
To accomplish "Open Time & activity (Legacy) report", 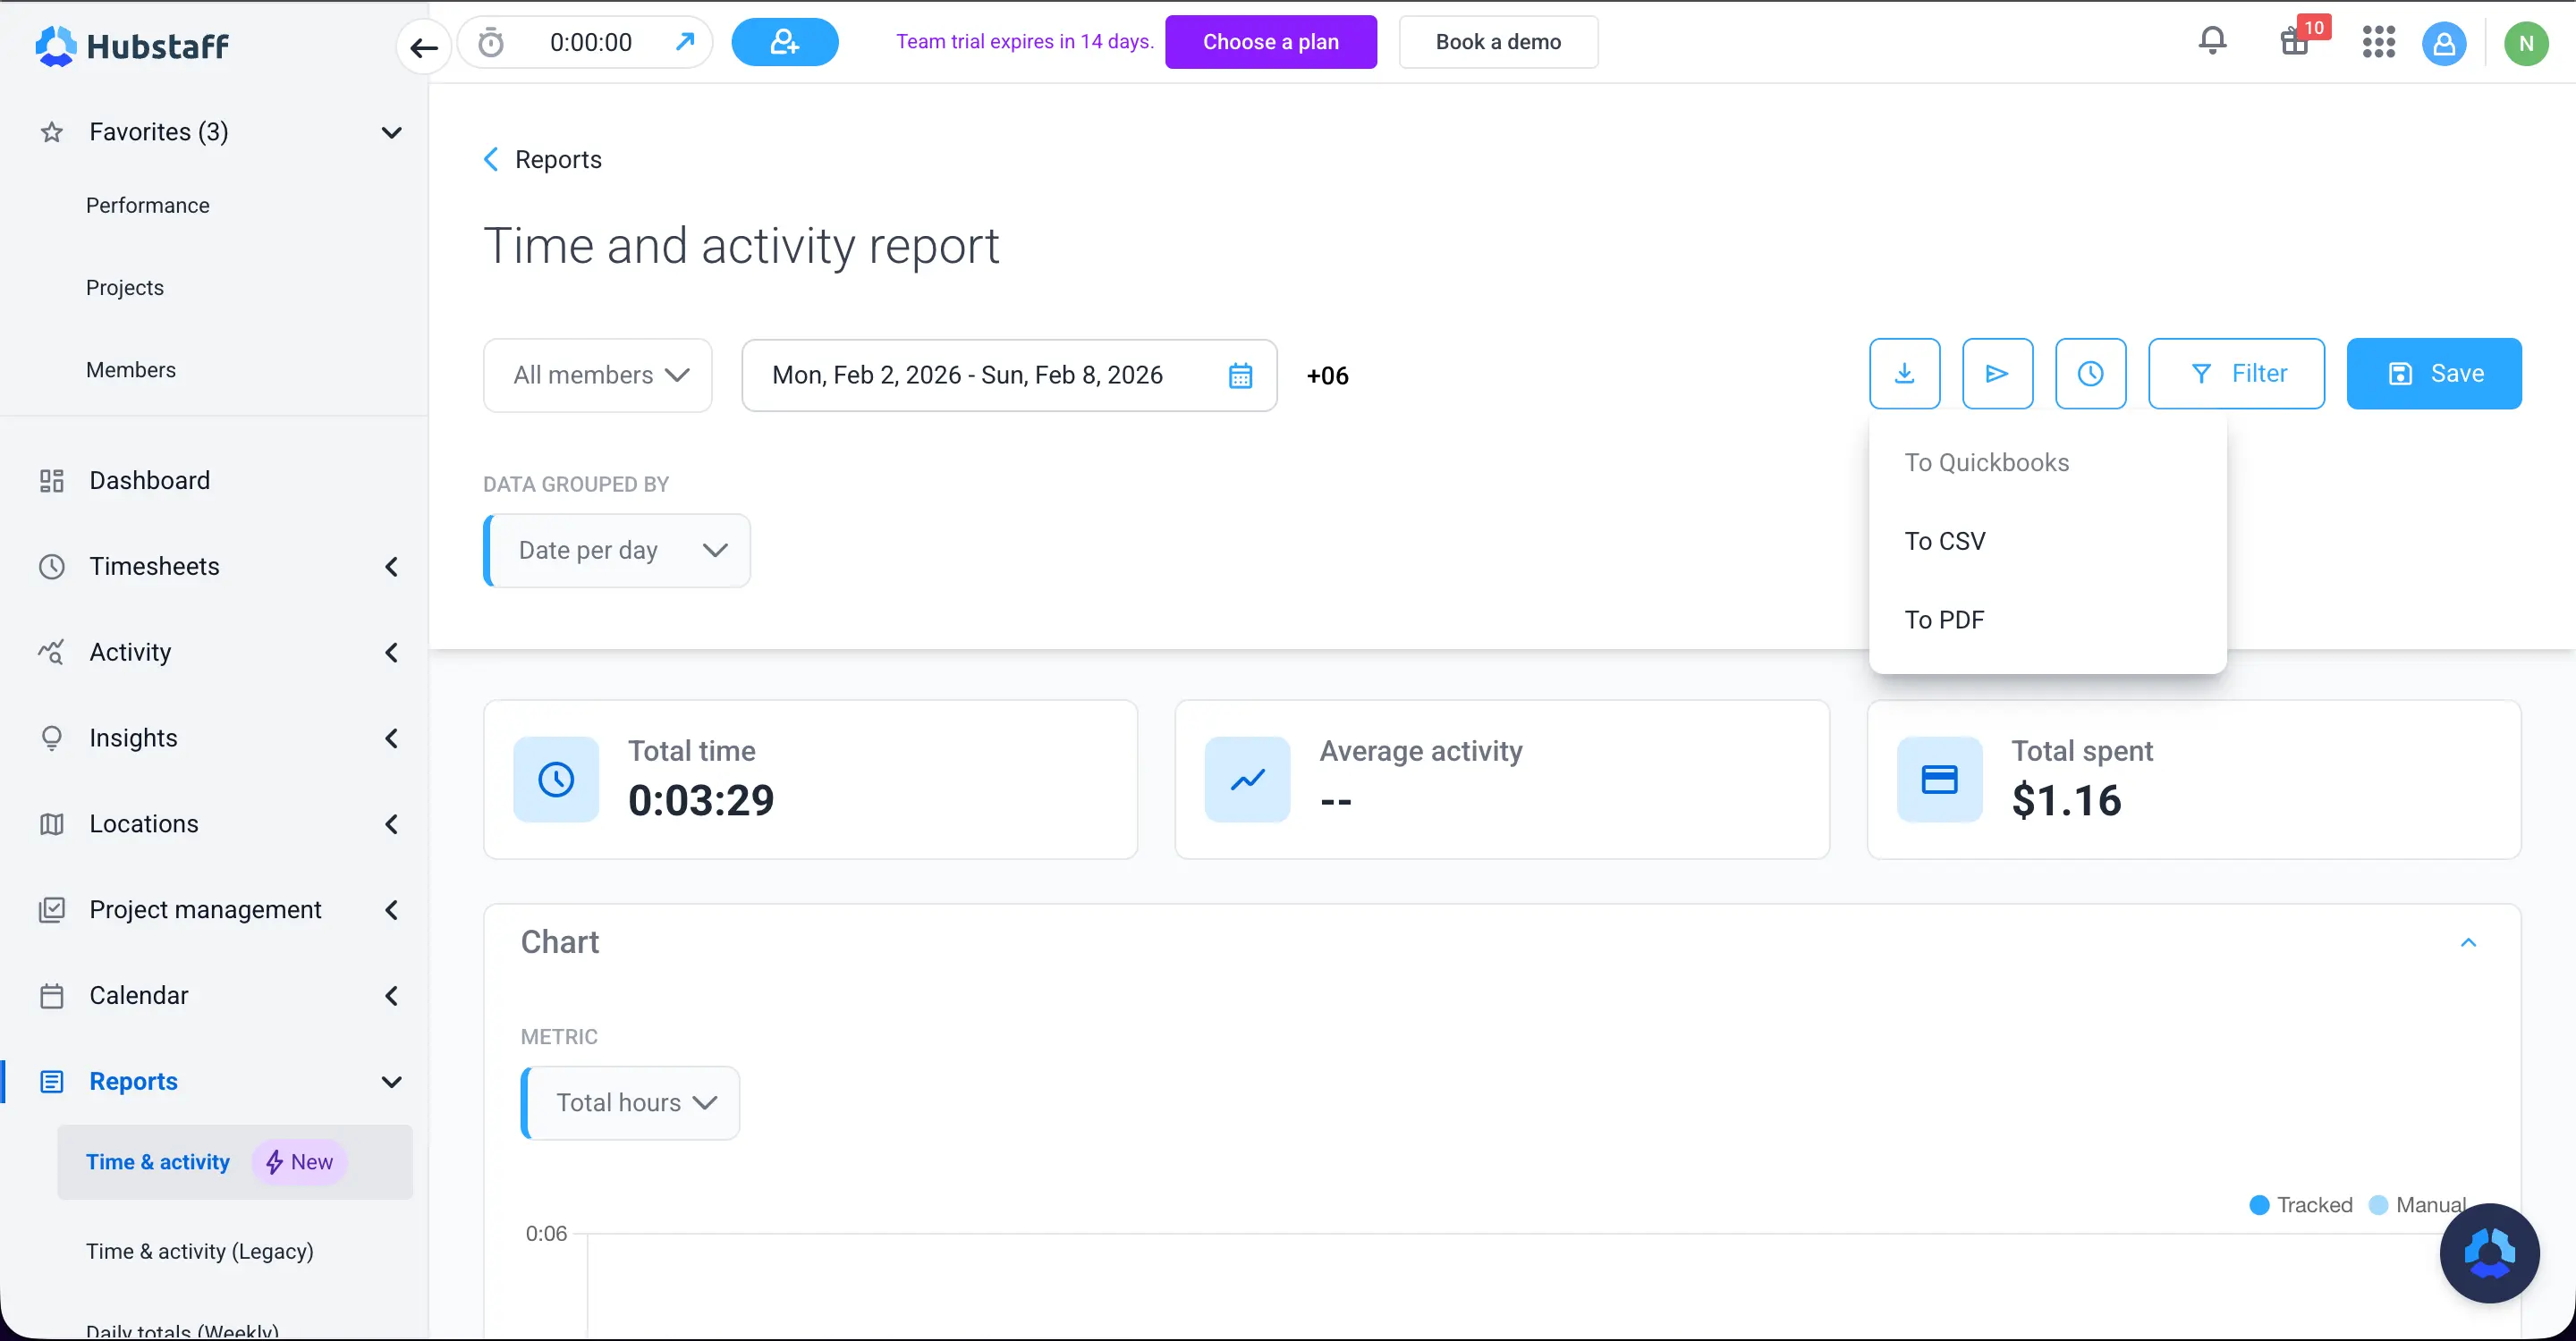I will point(200,1251).
